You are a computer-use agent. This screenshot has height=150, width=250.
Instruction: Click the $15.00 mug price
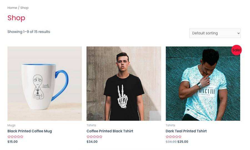tap(12, 142)
